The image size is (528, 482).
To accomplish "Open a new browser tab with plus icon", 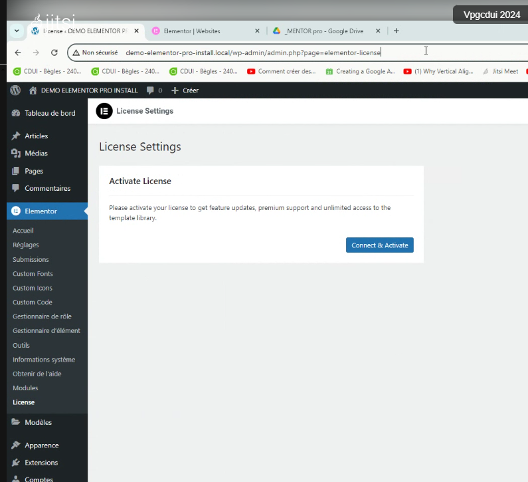I will tap(396, 31).
